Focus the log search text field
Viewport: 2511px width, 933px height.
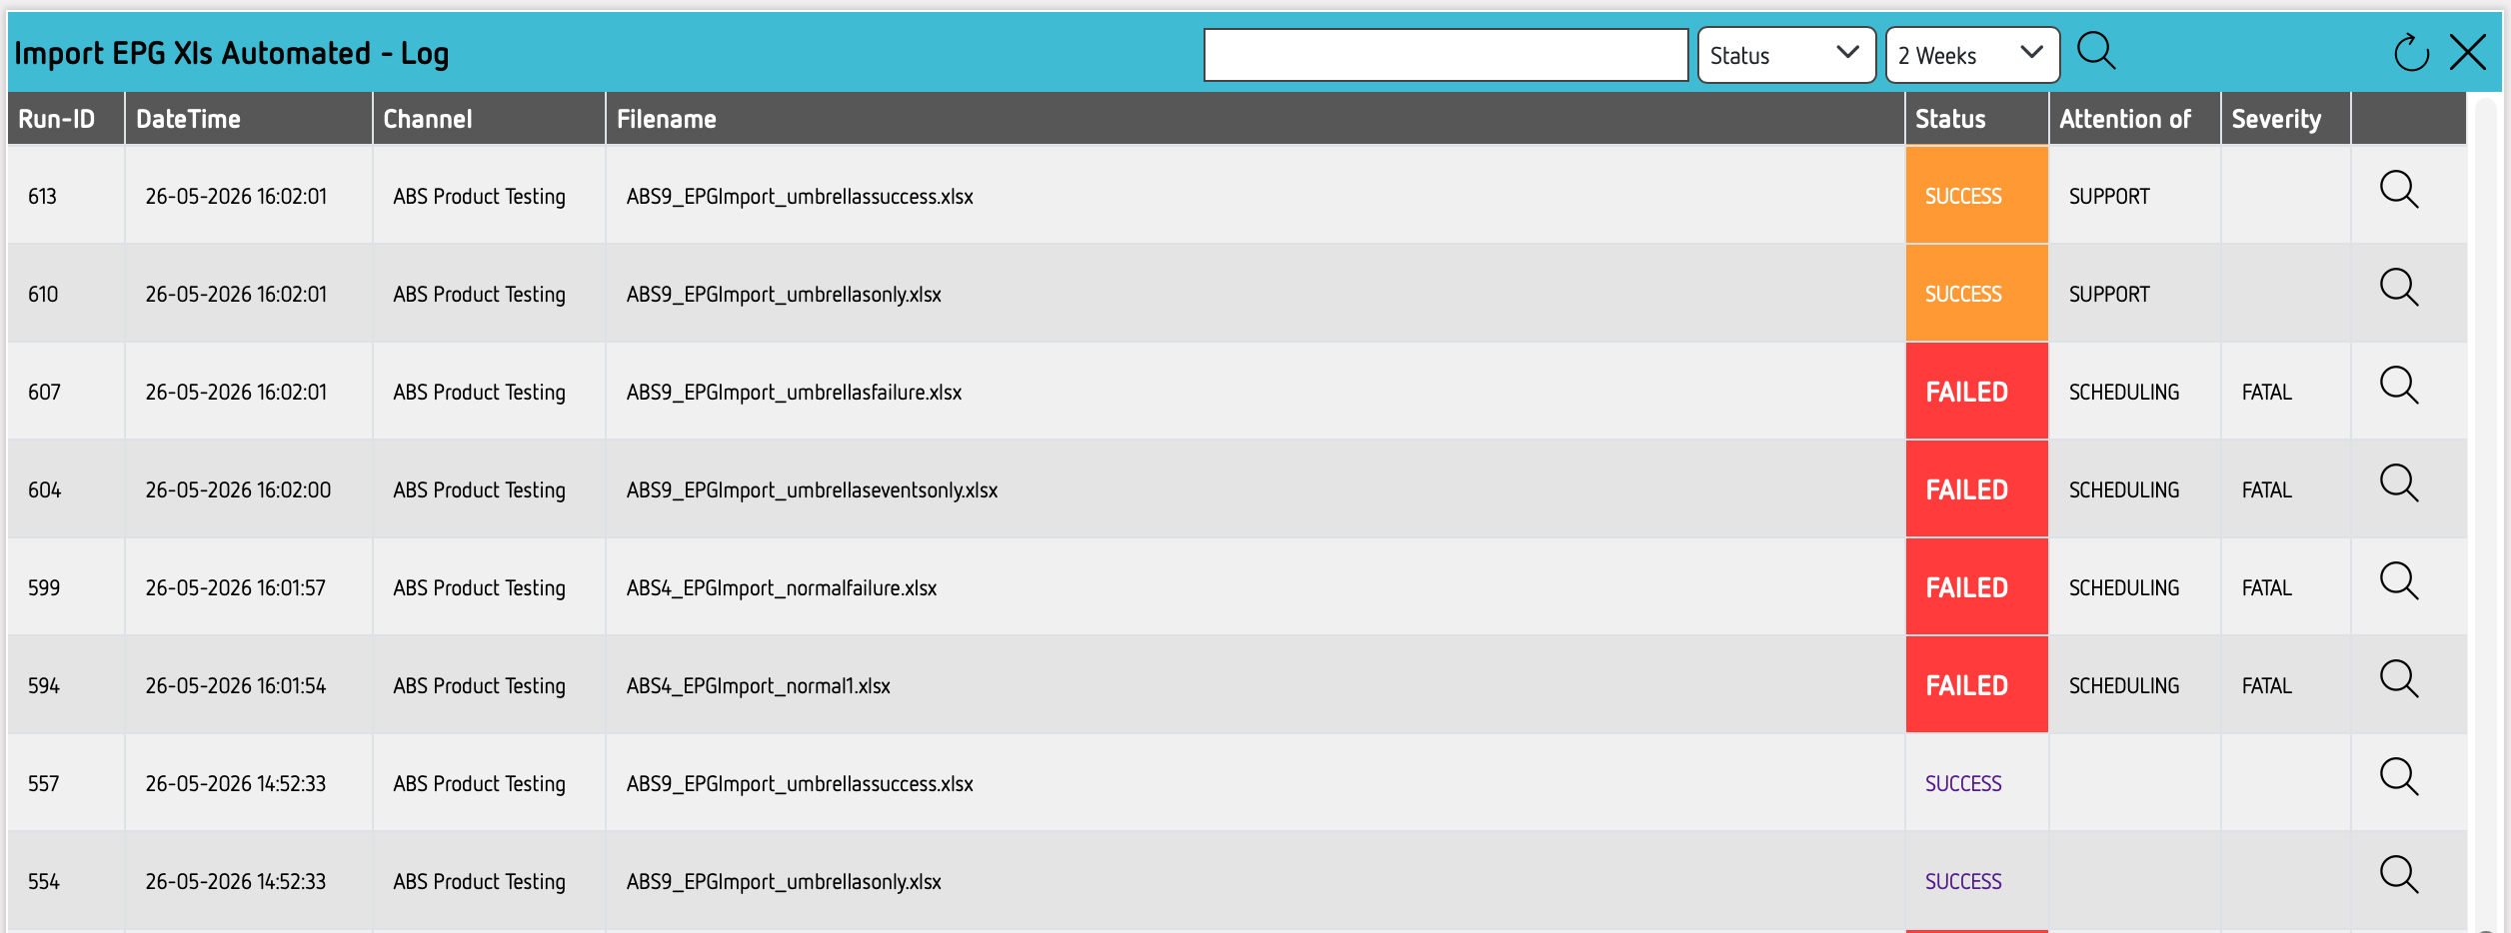tap(1445, 55)
